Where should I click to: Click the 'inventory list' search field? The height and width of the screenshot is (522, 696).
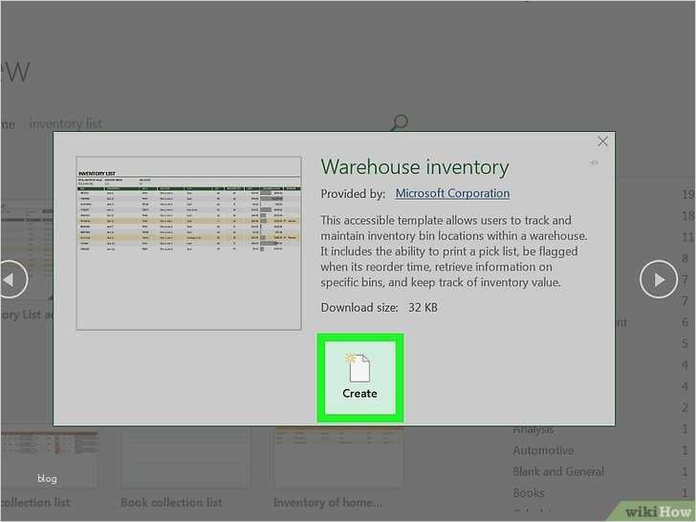point(66,124)
